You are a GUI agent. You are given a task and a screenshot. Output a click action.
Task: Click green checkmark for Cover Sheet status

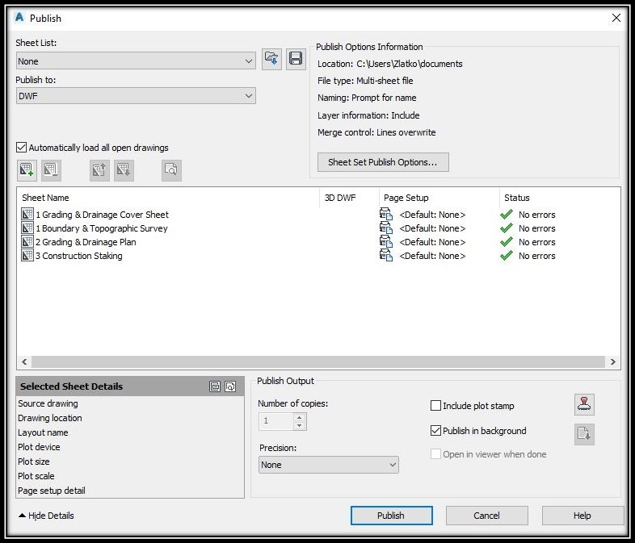click(507, 215)
